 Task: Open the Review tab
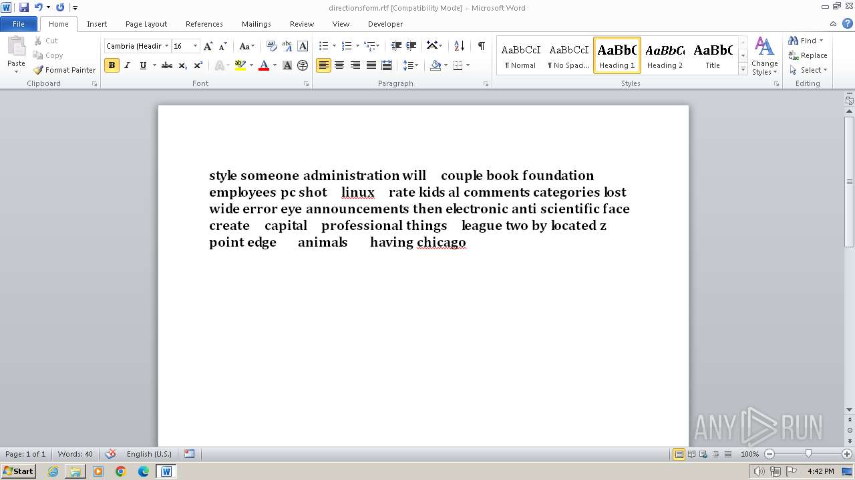coord(302,24)
